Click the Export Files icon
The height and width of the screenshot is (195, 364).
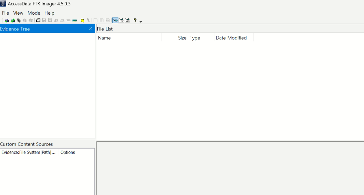[96, 21]
